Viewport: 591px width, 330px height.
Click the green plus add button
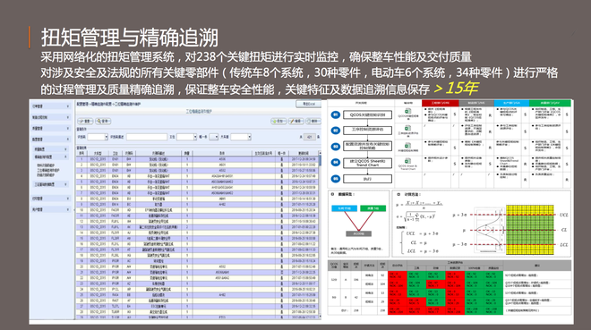tap(278, 121)
